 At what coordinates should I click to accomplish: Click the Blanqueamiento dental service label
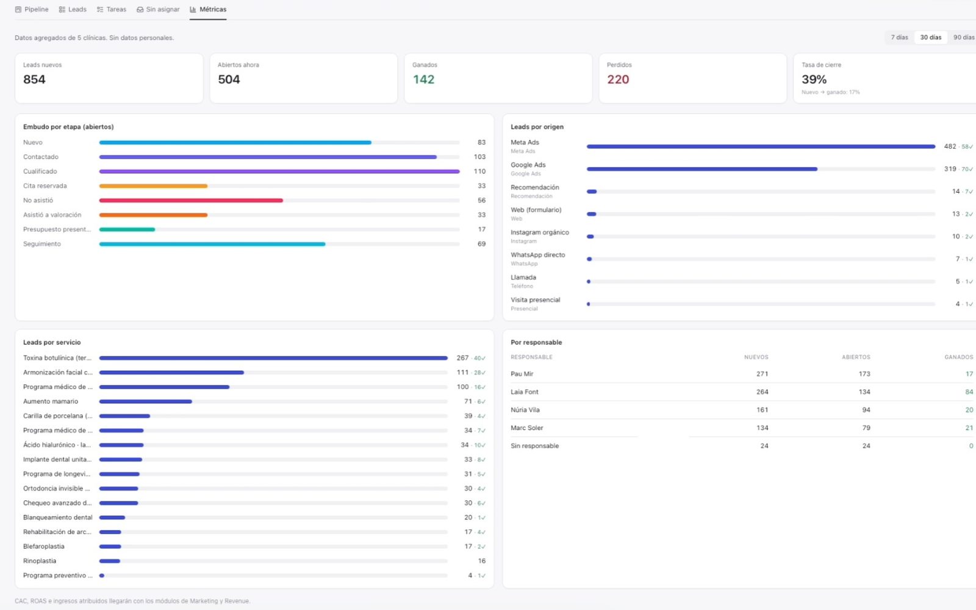[58, 517]
